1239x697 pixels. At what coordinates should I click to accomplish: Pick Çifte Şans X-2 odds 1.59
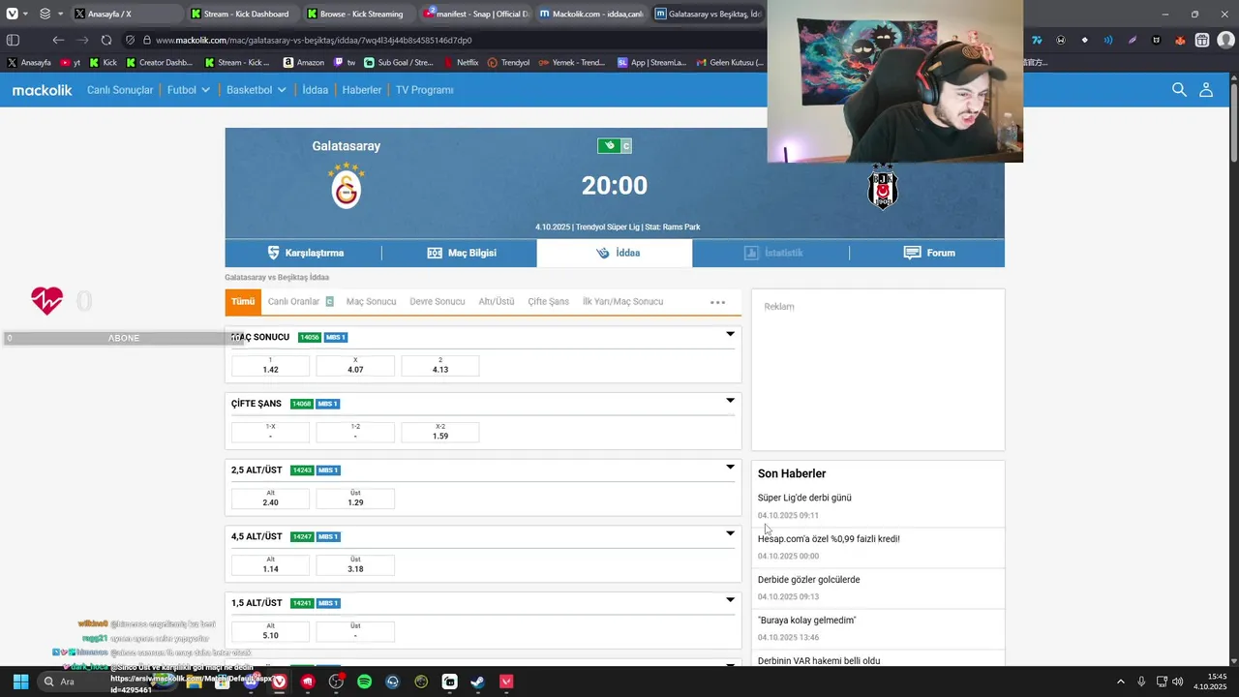click(439, 432)
